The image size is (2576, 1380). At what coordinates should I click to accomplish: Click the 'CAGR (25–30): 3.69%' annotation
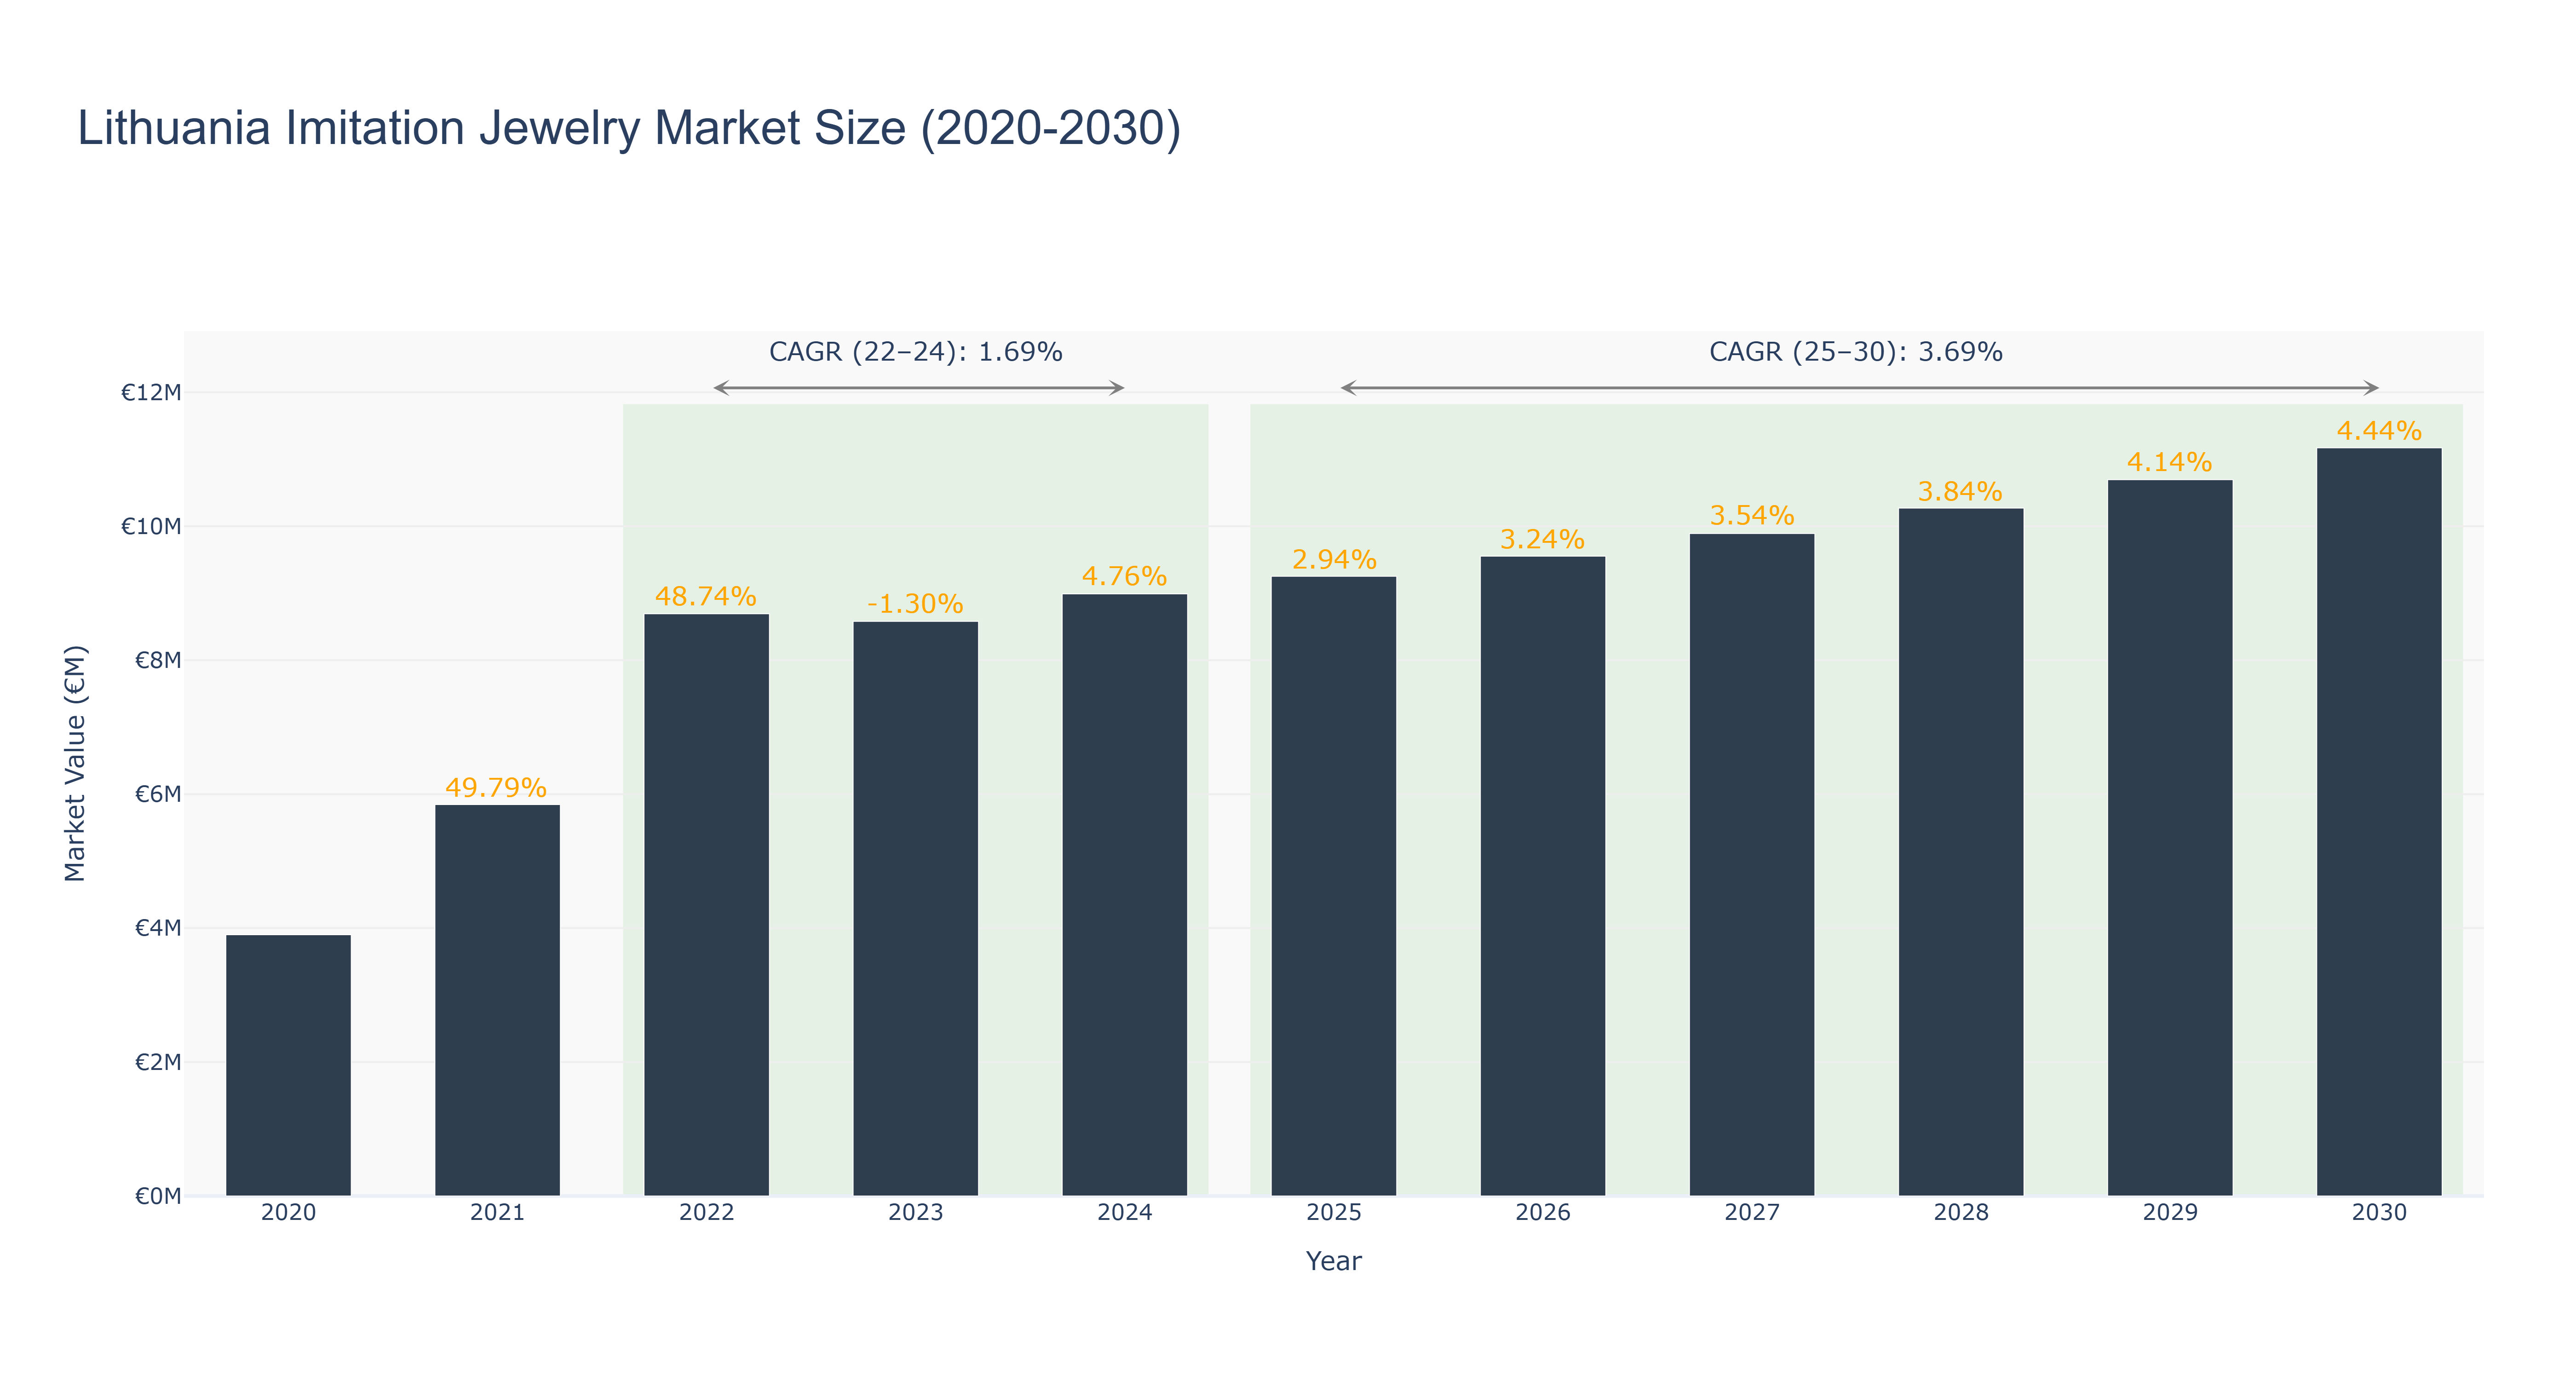tap(1855, 352)
